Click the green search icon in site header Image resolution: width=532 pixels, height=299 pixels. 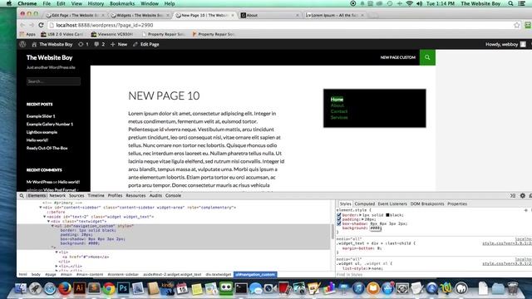[x=427, y=57]
